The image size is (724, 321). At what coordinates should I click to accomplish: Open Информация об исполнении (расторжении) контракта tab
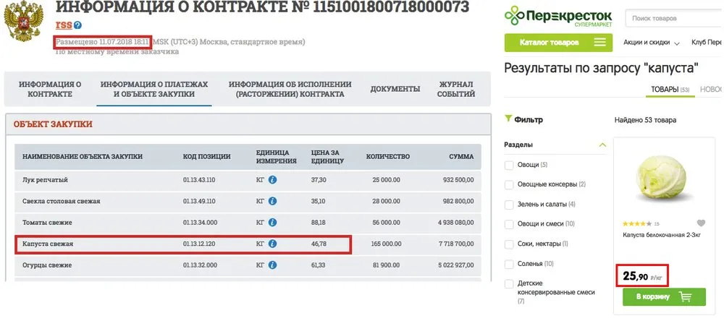coord(290,90)
